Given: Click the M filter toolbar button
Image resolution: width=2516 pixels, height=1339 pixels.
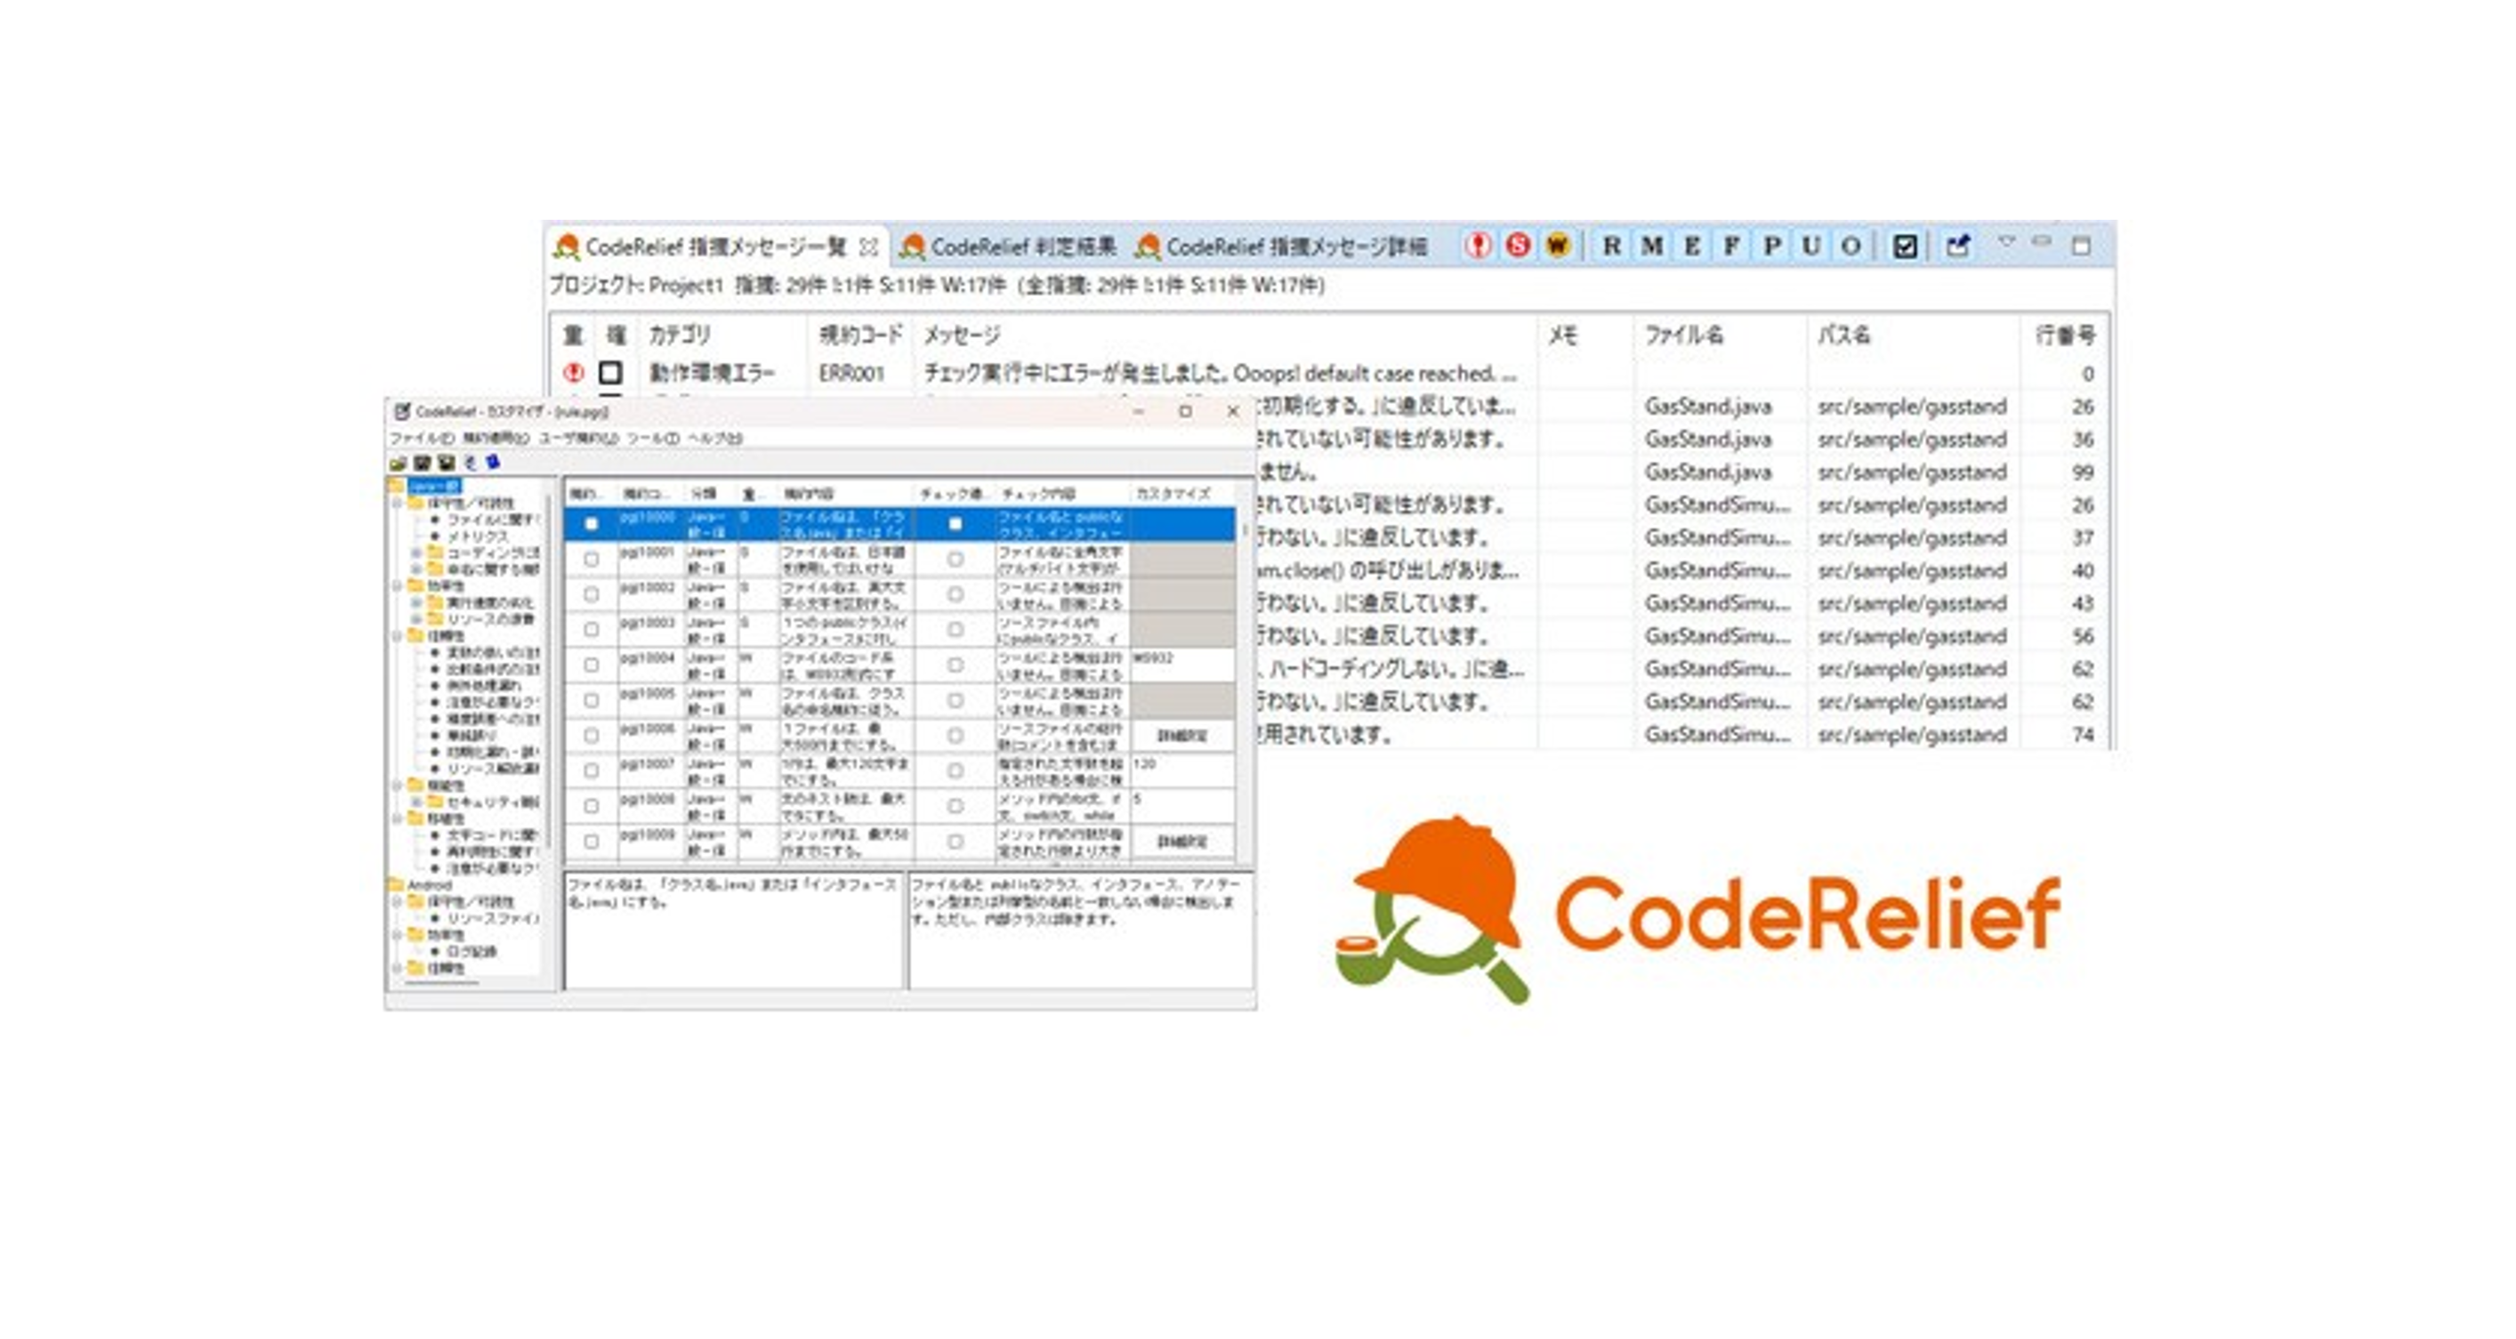Looking at the screenshot, I should 1651,246.
